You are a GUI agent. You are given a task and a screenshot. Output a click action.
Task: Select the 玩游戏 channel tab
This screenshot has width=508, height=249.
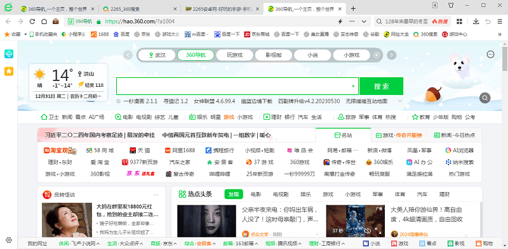[x=234, y=55]
